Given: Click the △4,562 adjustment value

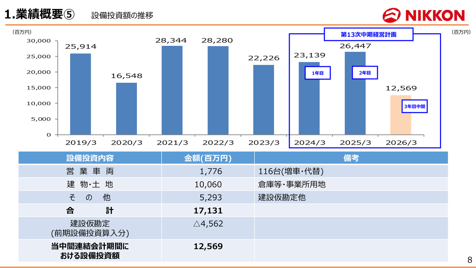Looking at the screenshot, I should pyautogui.click(x=208, y=224).
